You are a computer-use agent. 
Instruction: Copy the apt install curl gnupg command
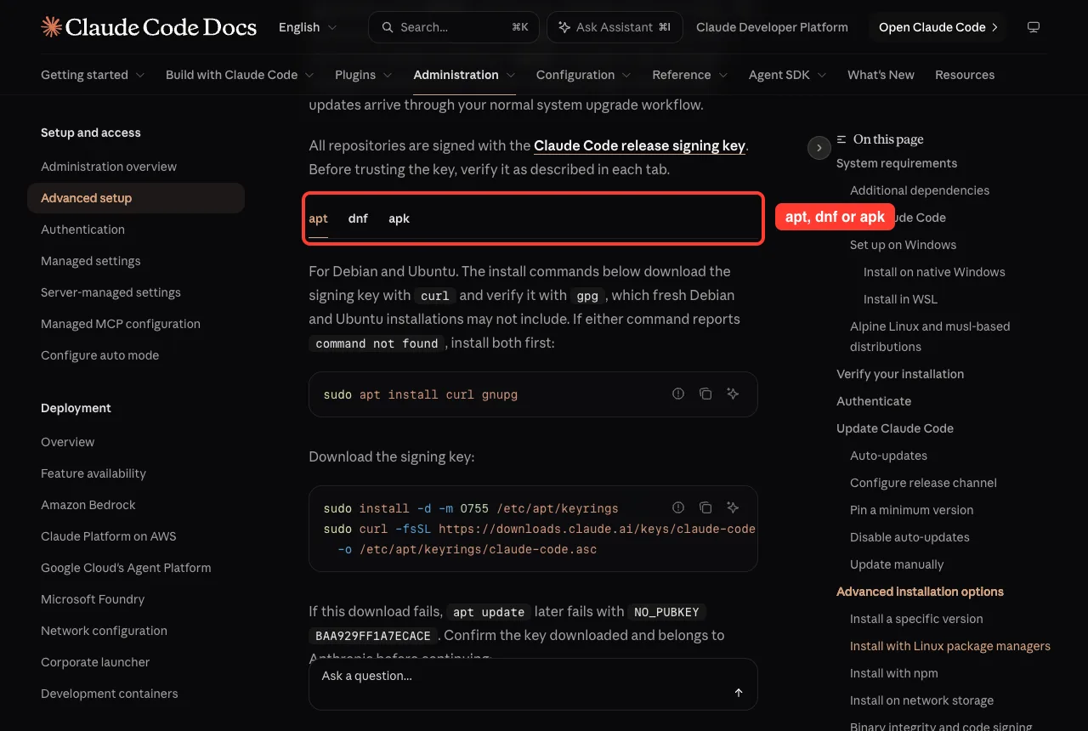[x=705, y=394]
